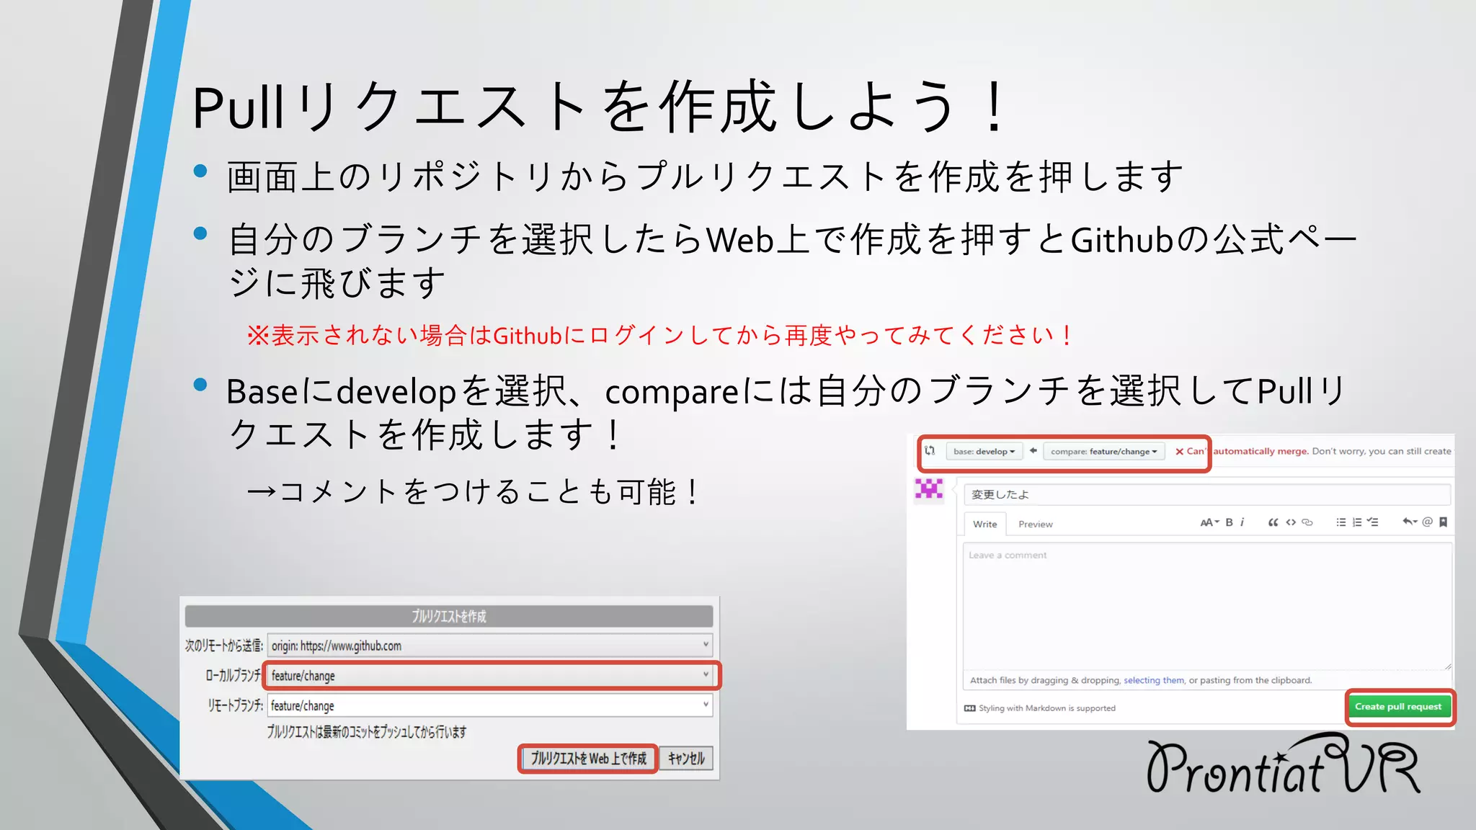1476x830 pixels.
Task: Click the pull request title field 変更したよ
Action: tap(1206, 494)
